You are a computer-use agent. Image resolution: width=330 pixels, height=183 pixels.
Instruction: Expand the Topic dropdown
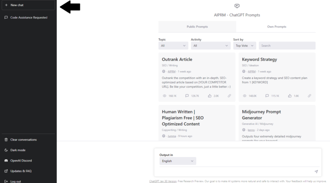pyautogui.click(x=173, y=46)
